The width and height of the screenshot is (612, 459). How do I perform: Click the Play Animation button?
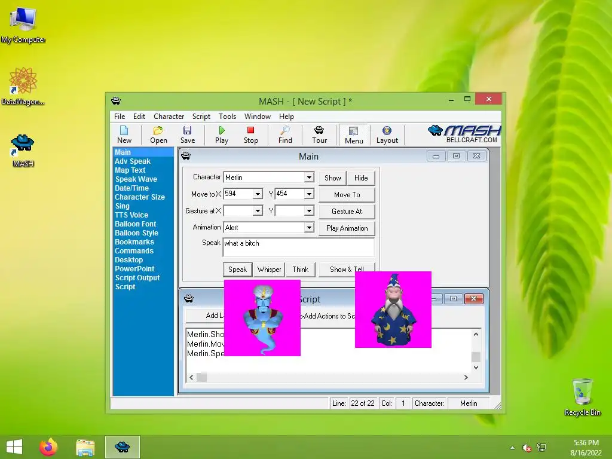point(347,228)
